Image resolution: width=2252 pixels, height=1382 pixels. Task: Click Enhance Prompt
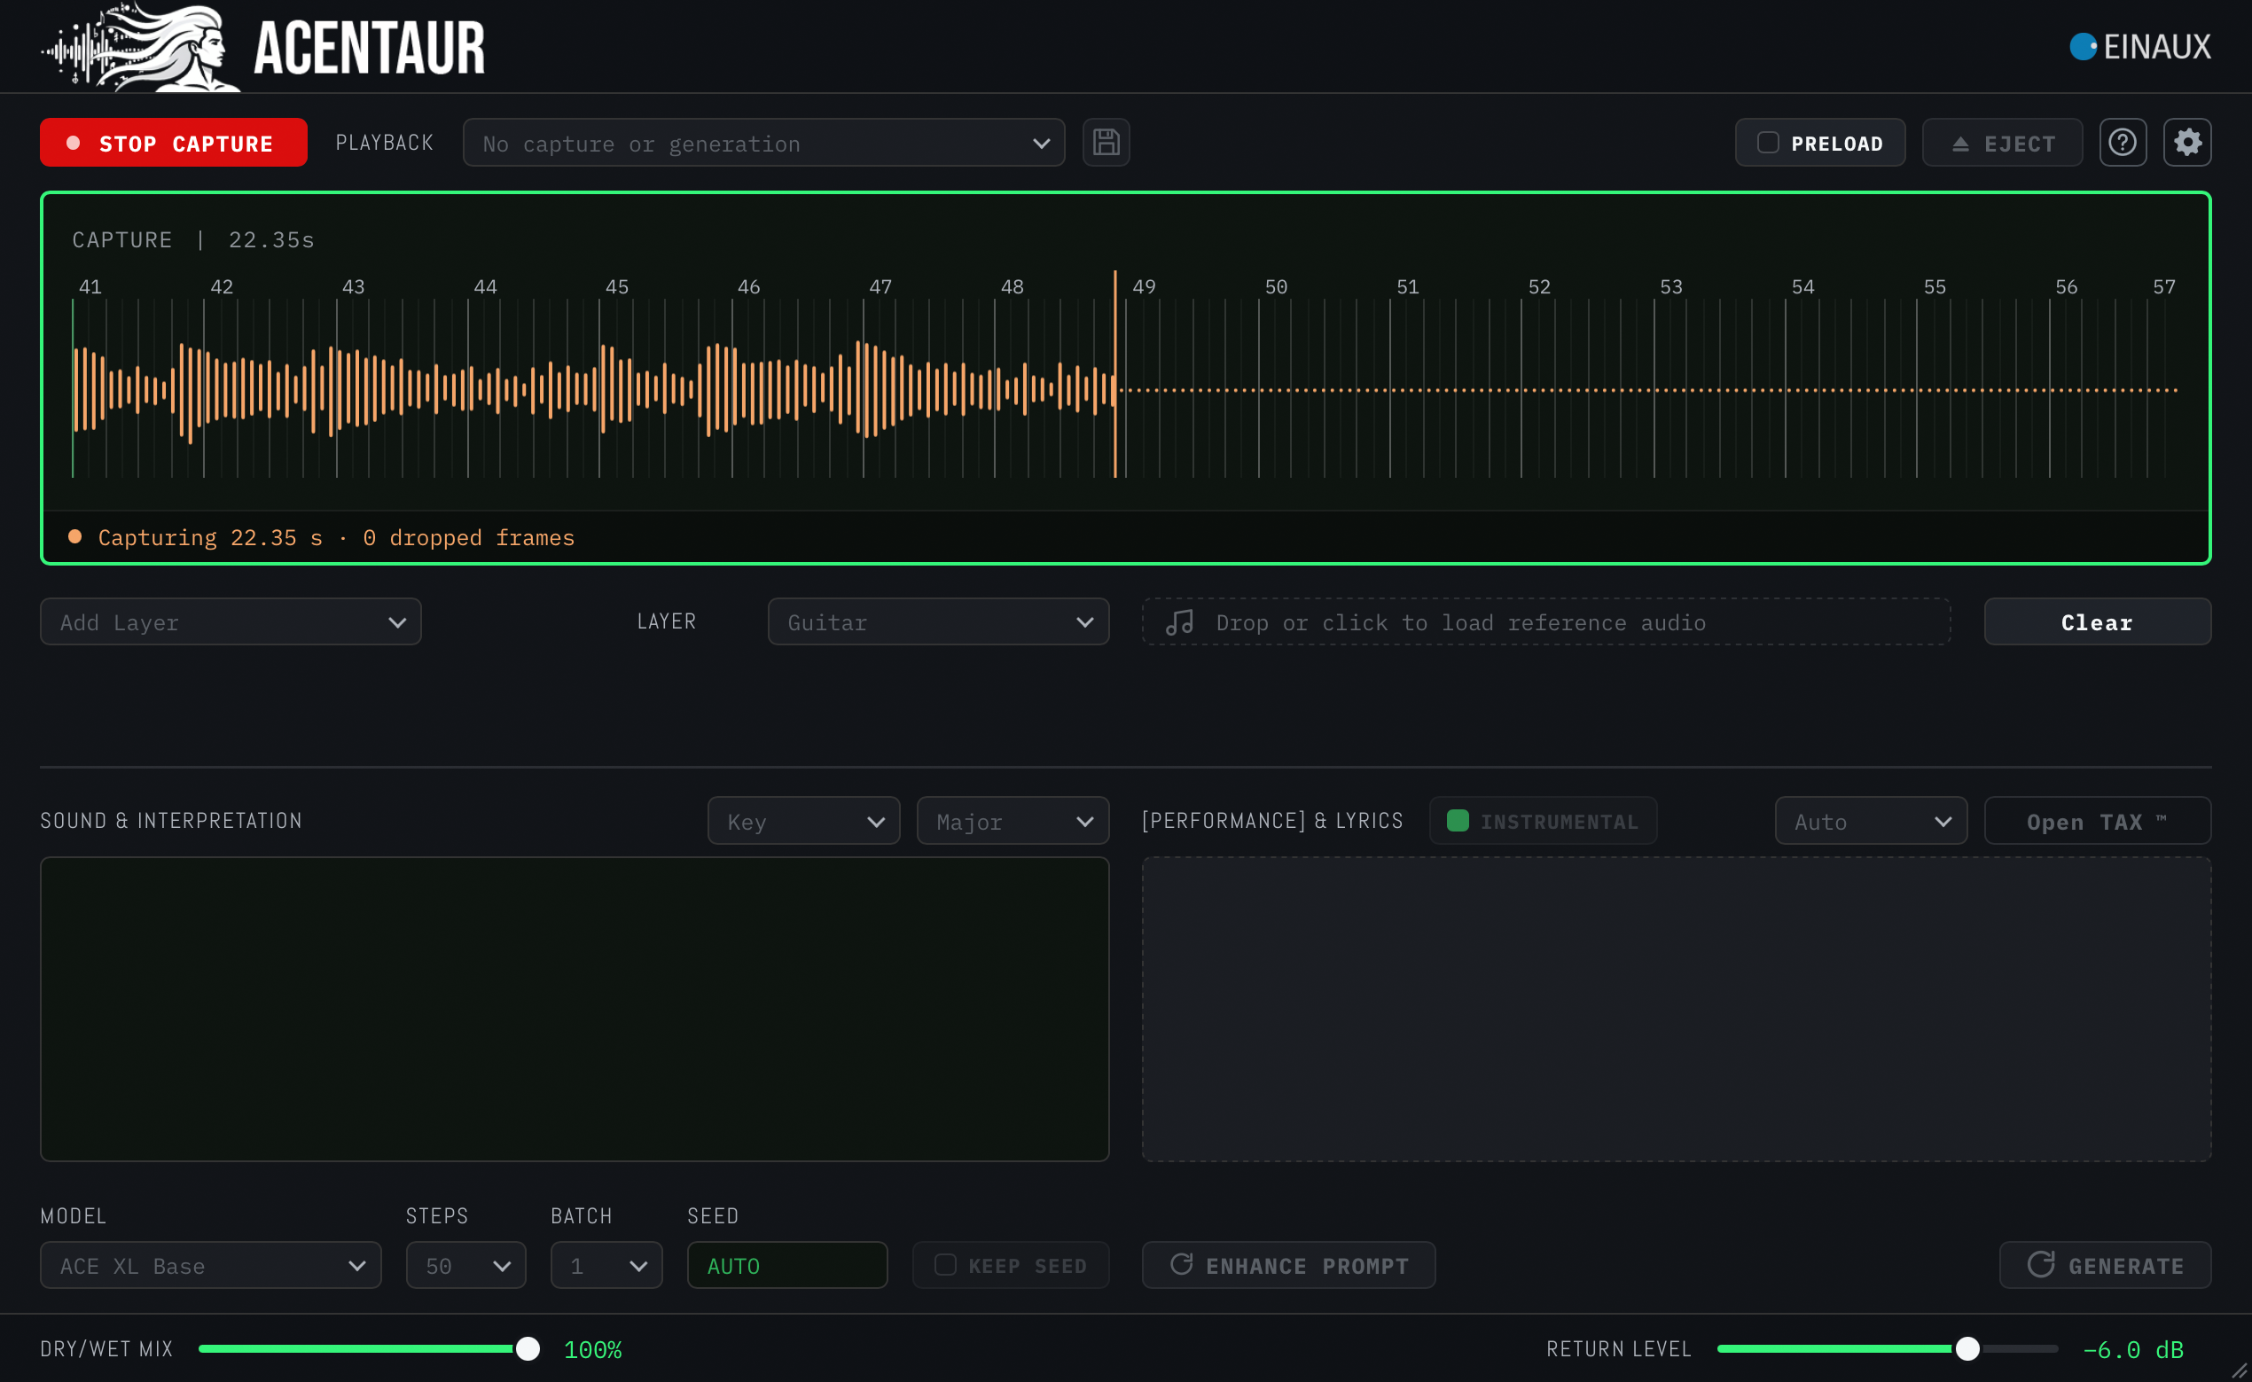(1288, 1265)
